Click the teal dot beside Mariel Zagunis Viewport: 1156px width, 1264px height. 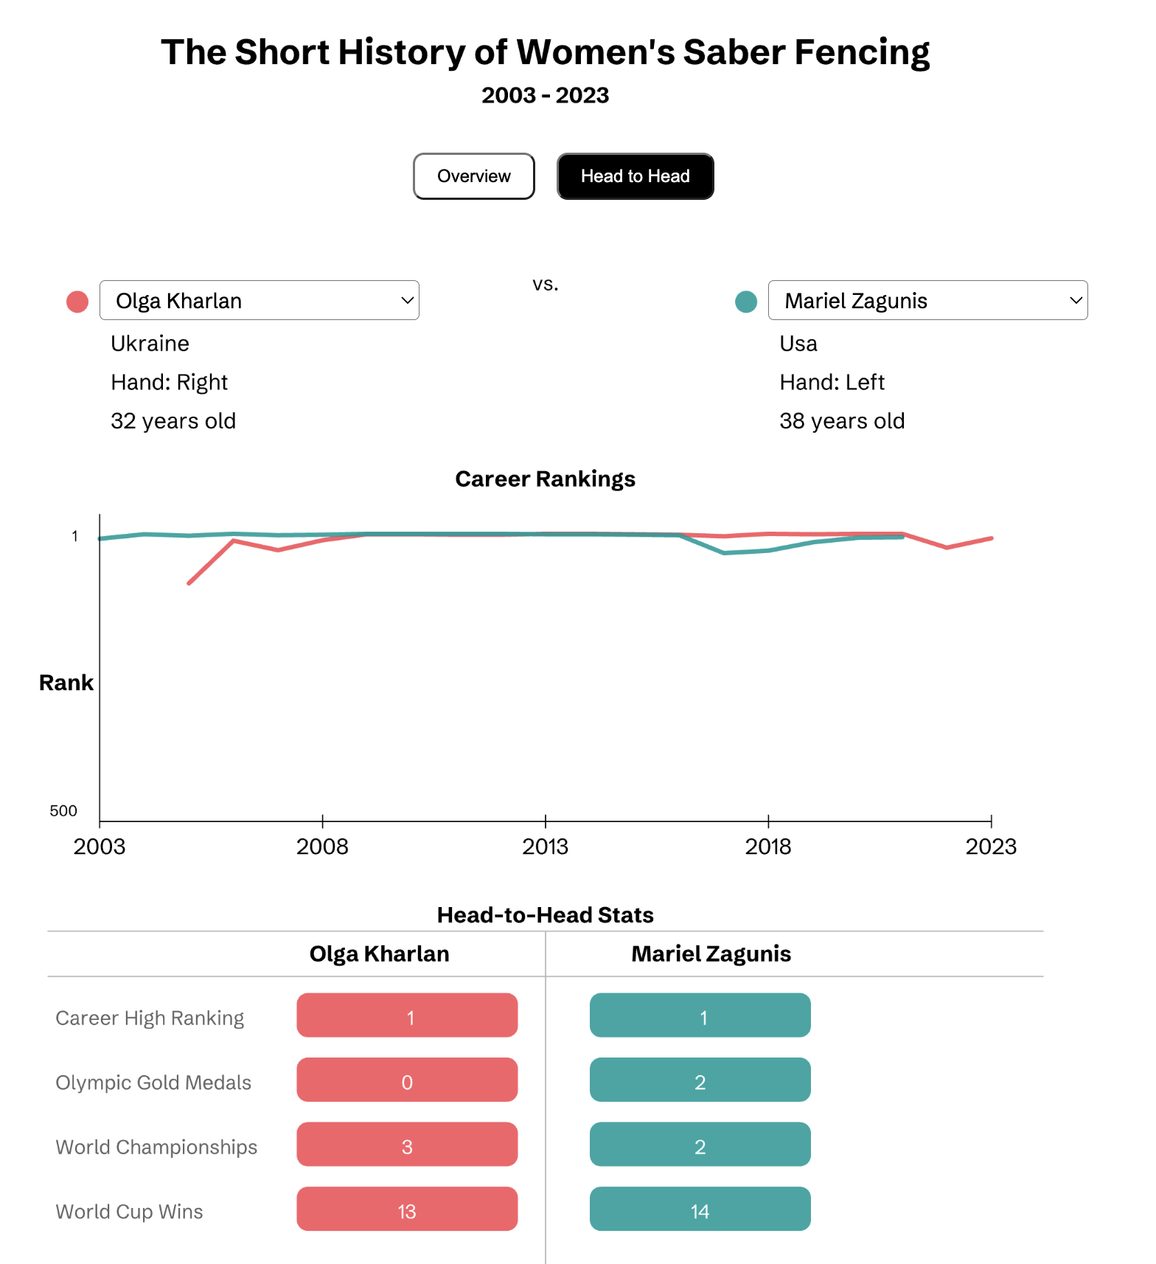(x=746, y=302)
